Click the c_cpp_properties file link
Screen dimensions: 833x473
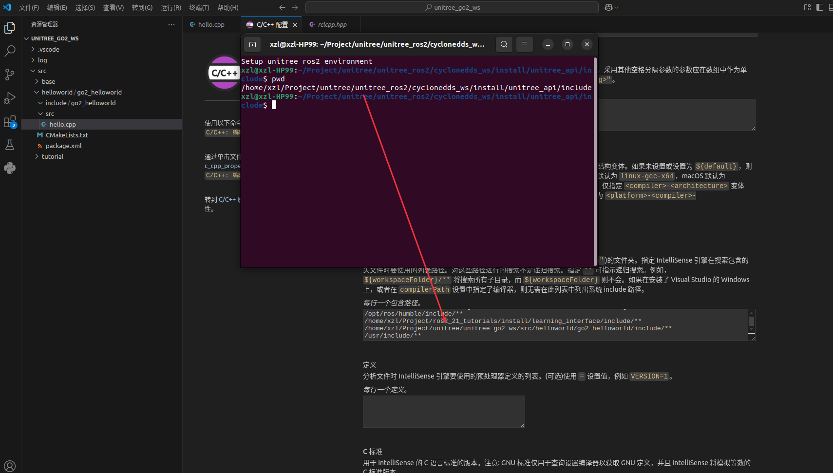pos(223,166)
